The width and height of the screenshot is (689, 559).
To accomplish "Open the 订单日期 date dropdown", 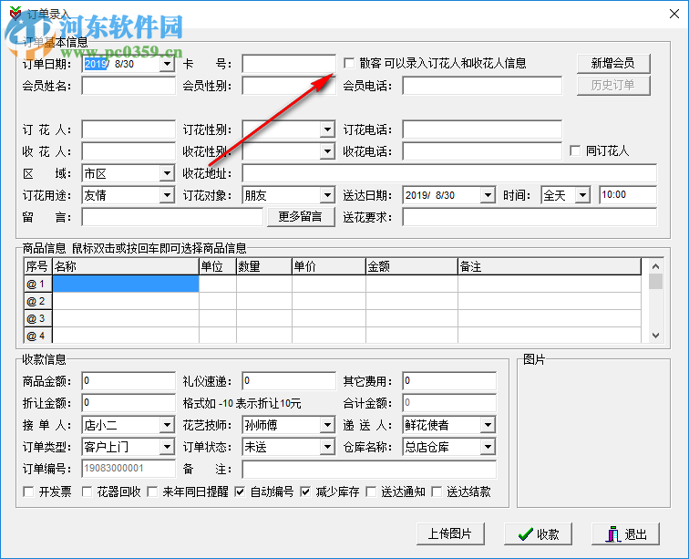I will pyautogui.click(x=167, y=64).
